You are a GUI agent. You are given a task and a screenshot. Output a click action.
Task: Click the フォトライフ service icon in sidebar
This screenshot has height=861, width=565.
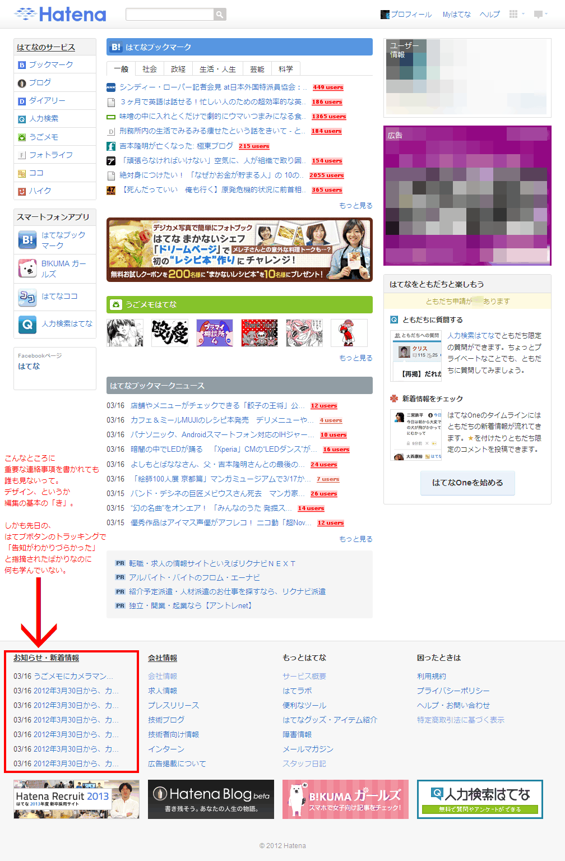point(22,155)
